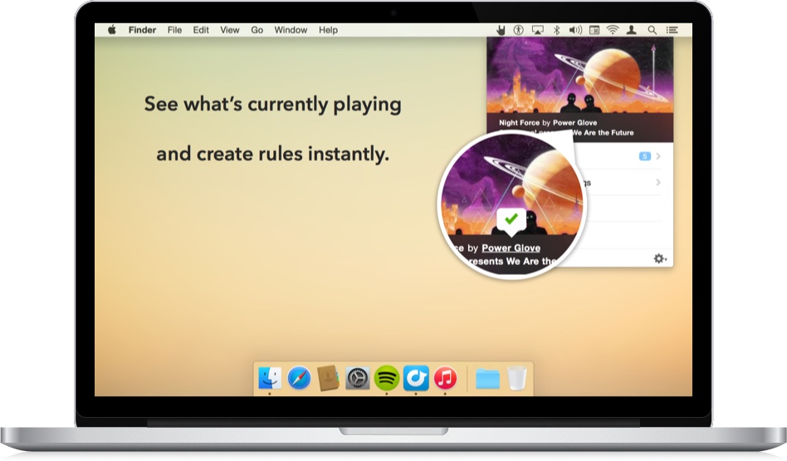The width and height of the screenshot is (787, 461).
Task: Open the volume speaker menu icon
Action: [x=575, y=30]
